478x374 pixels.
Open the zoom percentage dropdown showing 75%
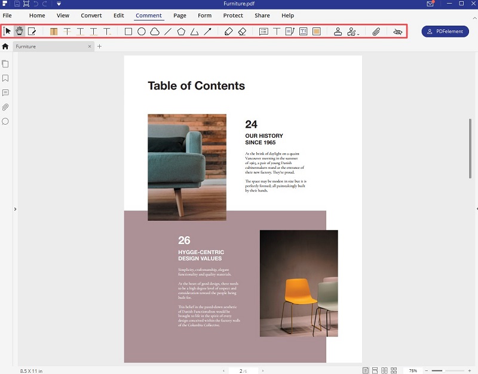click(413, 370)
